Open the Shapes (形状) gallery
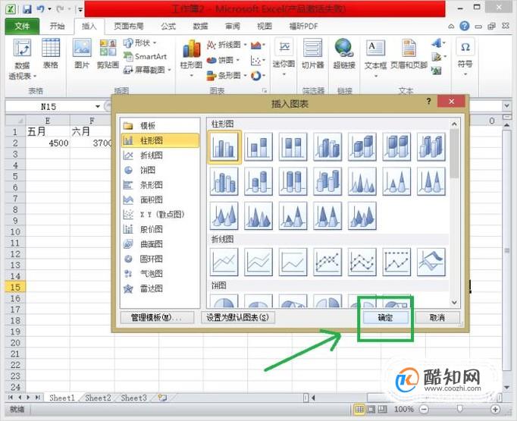517x421 pixels. pos(139,43)
